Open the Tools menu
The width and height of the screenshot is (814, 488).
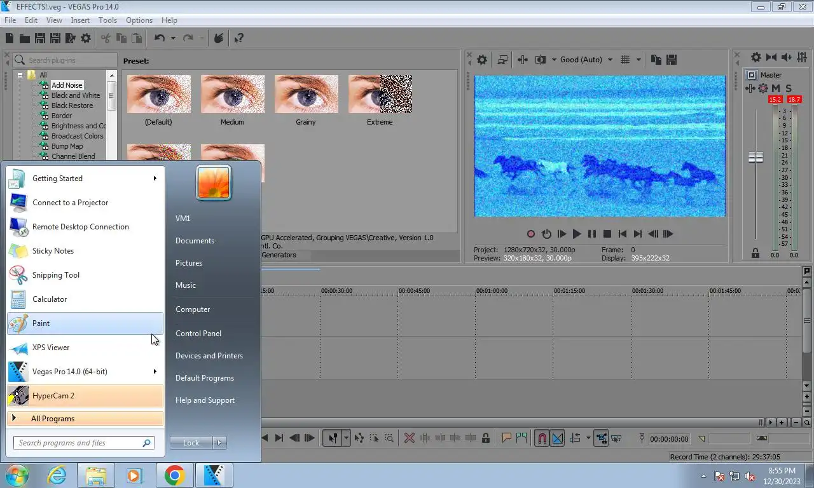107,20
